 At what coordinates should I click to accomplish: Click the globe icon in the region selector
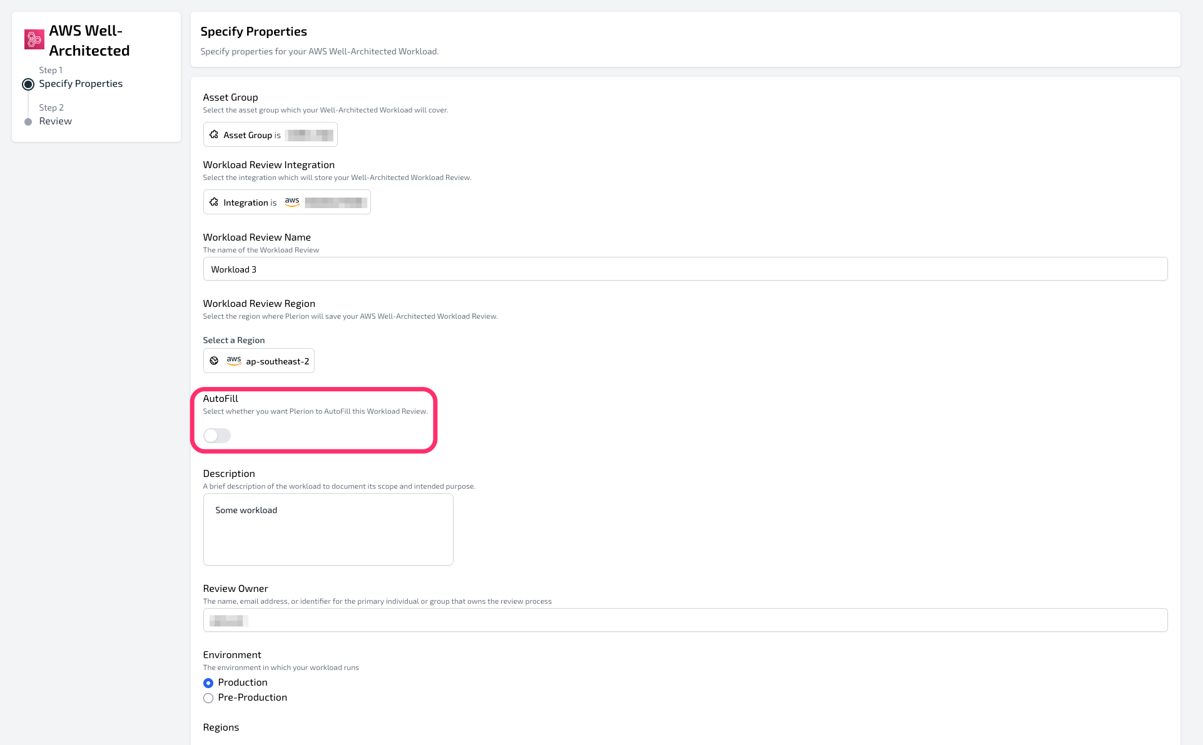(x=214, y=361)
